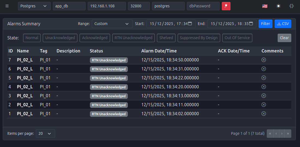Click the comment icon for alarm ID 4
This screenshot has width=300, height=147.
click(x=264, y=87)
